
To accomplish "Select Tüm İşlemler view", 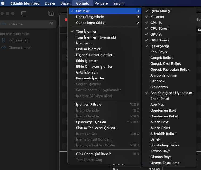I will (105, 31).
